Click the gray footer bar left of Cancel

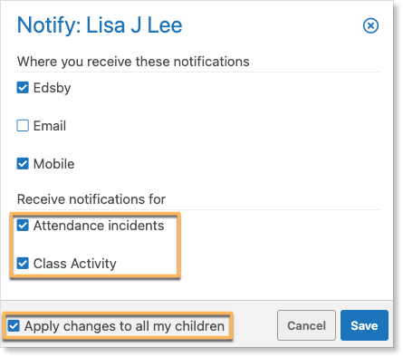(255, 325)
